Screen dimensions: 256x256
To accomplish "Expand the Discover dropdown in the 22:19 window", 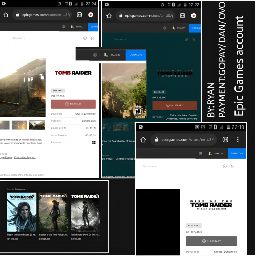I will [x=150, y=166].
